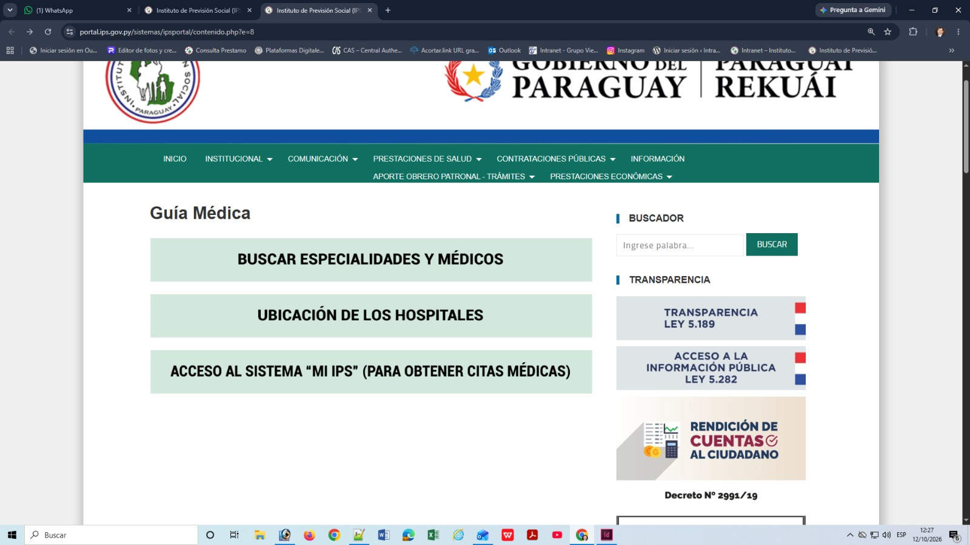Open Windows Task View
Screen dimensions: 970x545
(234, 535)
